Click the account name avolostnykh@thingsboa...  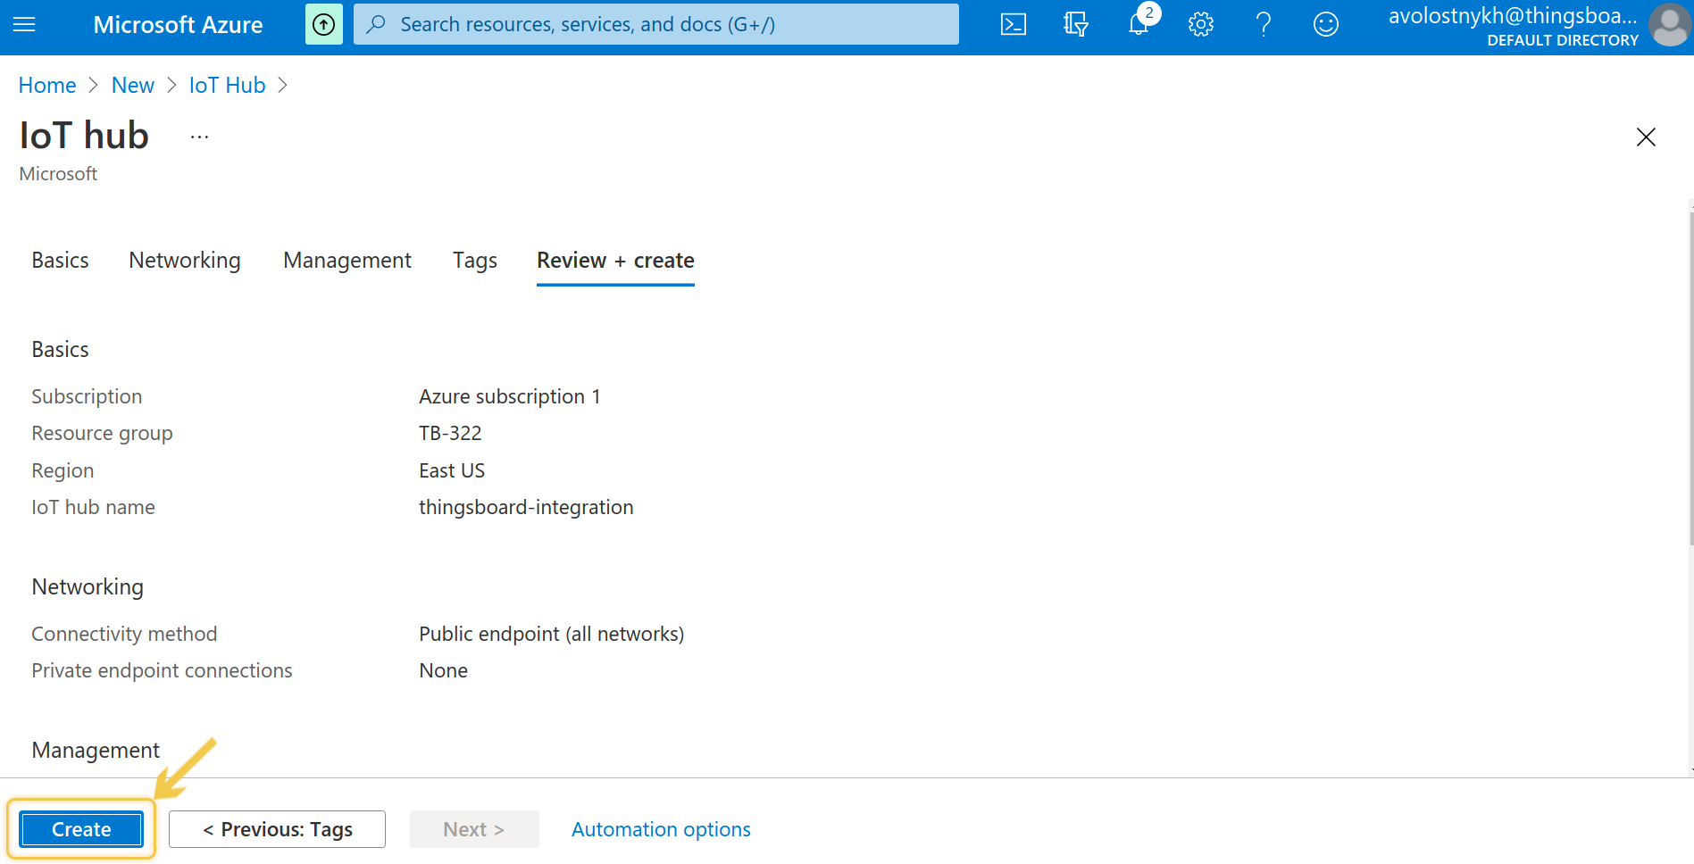point(1513,16)
